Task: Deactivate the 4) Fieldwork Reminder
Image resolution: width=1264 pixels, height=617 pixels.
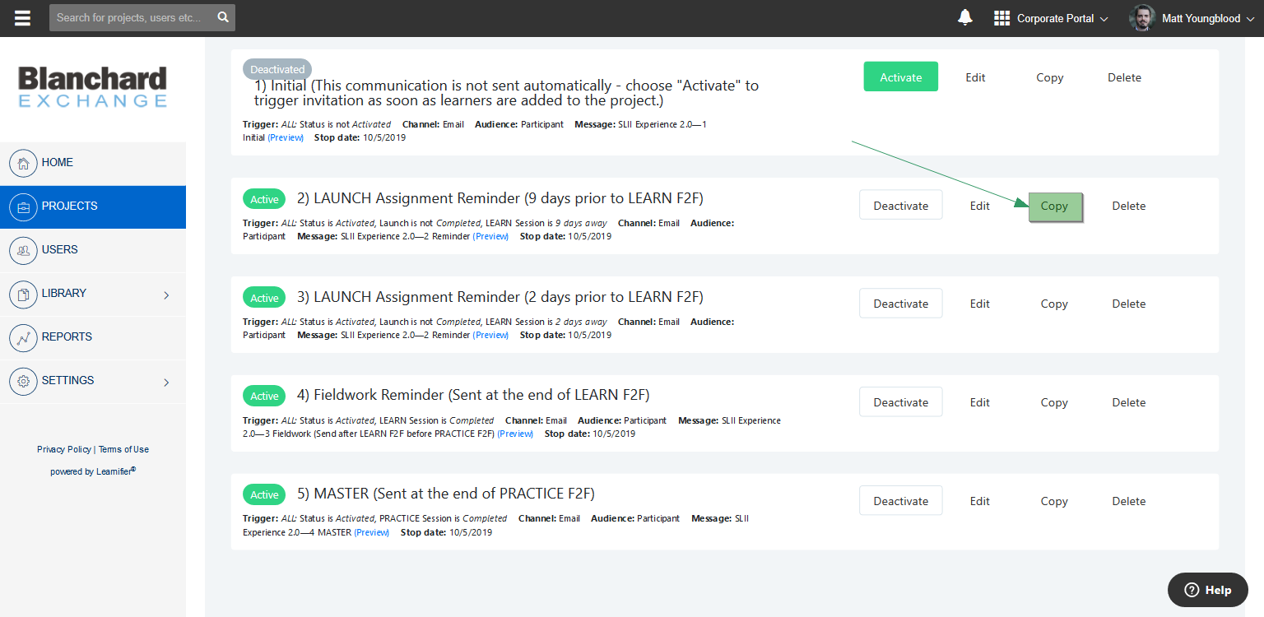Action: pyautogui.click(x=900, y=402)
